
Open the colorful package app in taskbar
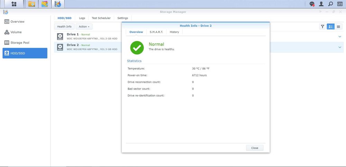45,4
